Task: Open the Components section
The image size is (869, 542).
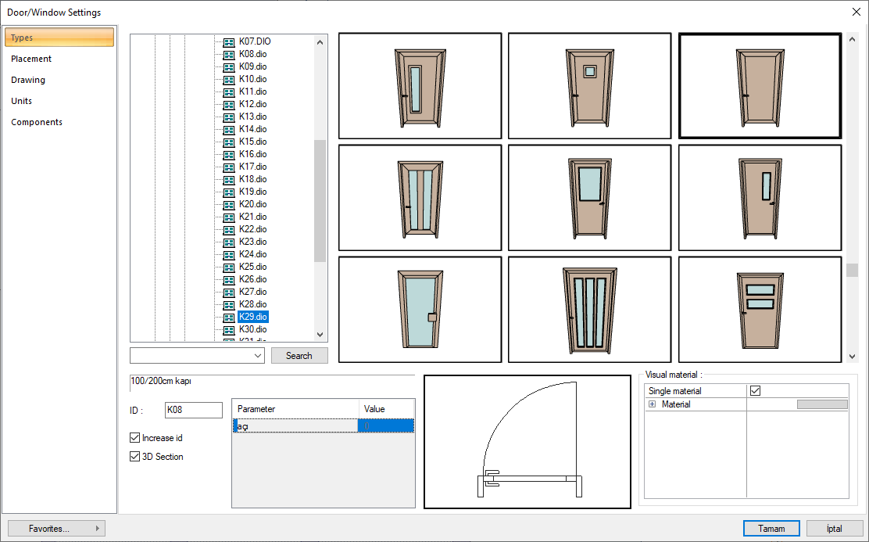Action: [x=37, y=122]
